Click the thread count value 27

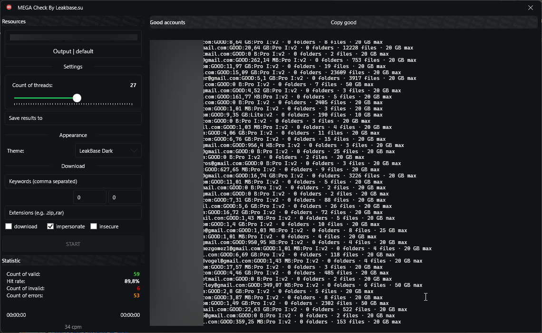(x=133, y=86)
